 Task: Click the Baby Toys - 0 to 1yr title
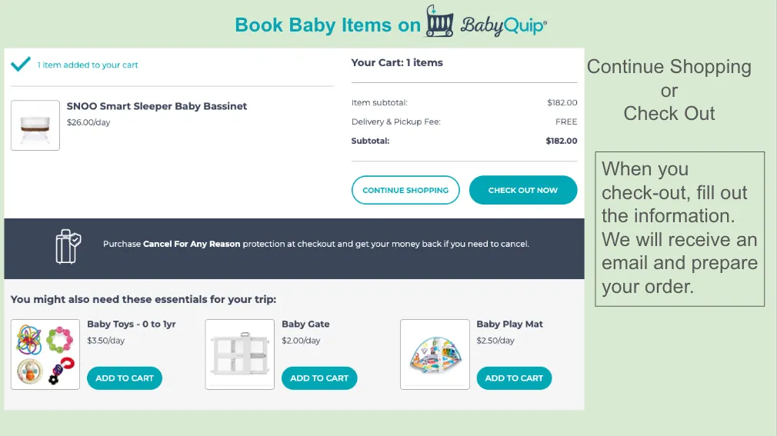(x=132, y=325)
